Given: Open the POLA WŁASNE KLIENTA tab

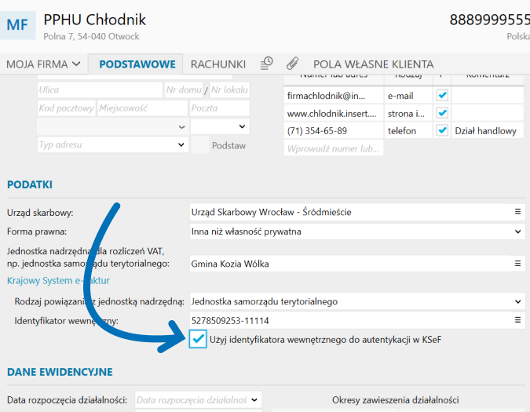Looking at the screenshot, I should pyautogui.click(x=373, y=64).
